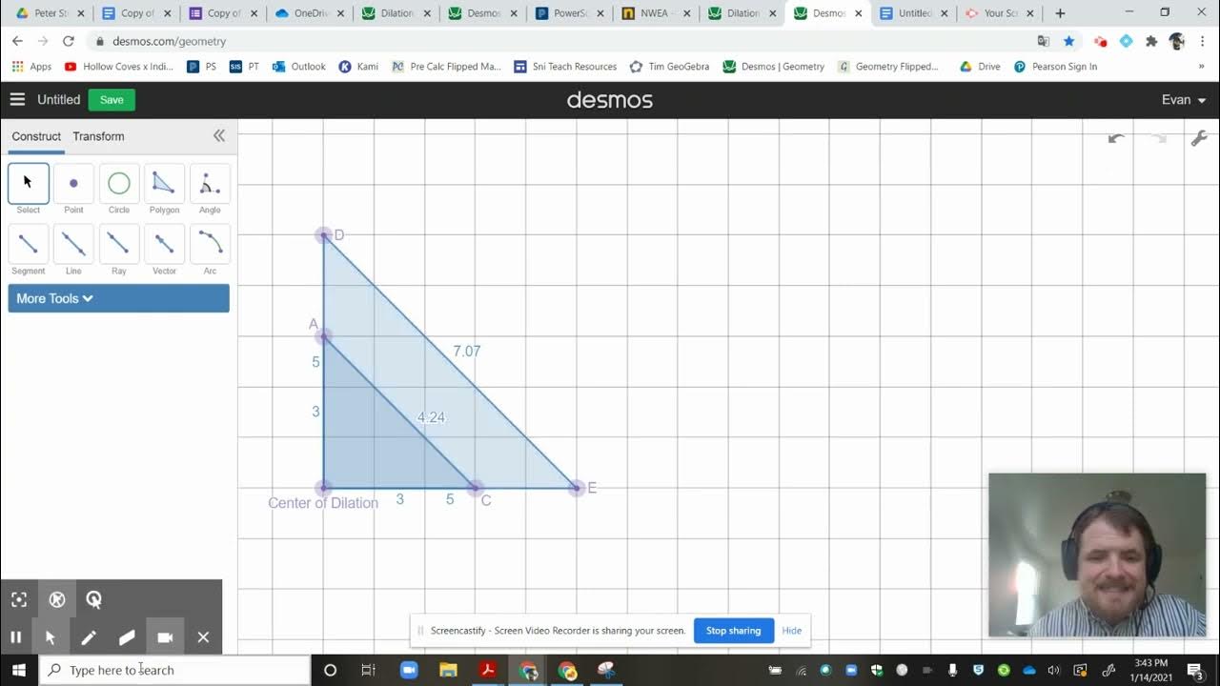Open the OneDrive browser tab
The width and height of the screenshot is (1220, 686).
click(310, 13)
